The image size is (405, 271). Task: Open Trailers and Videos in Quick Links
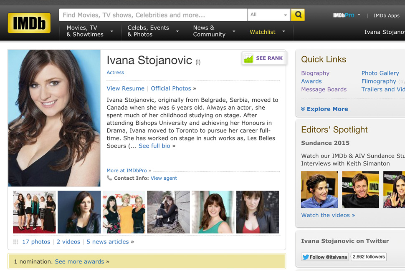point(383,90)
